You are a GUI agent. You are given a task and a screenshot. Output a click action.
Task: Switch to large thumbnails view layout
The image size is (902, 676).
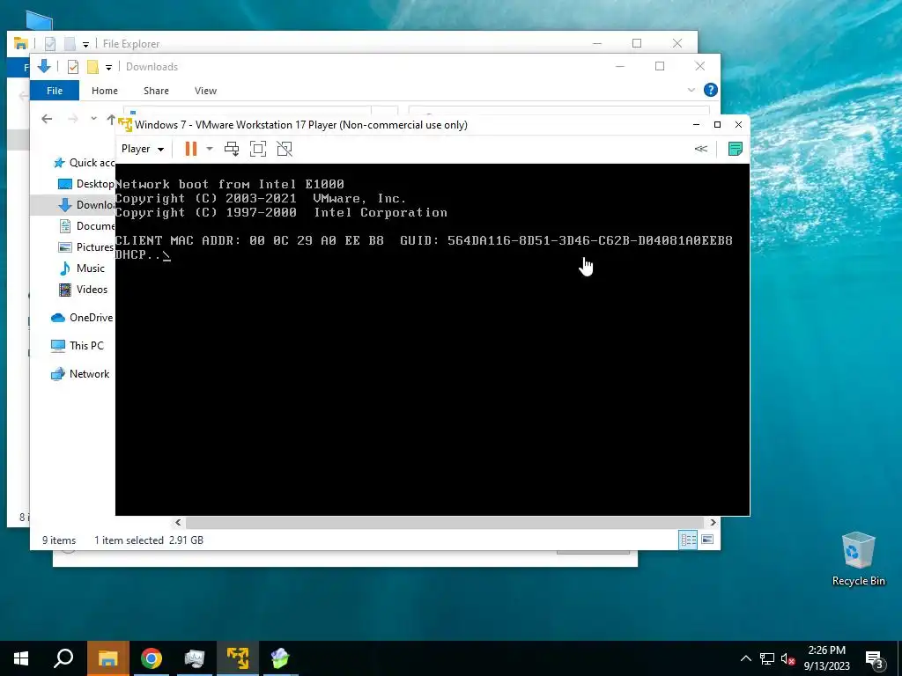(x=707, y=540)
